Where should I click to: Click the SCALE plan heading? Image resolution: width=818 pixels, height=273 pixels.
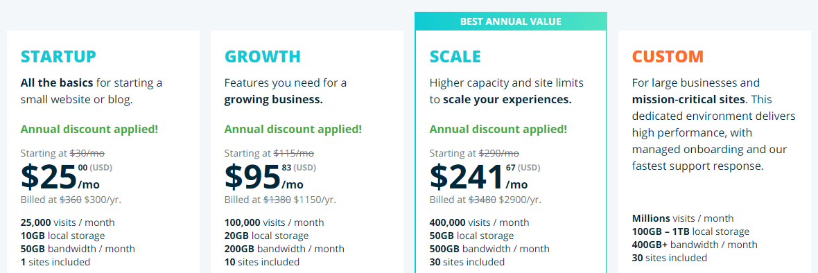[x=455, y=56]
